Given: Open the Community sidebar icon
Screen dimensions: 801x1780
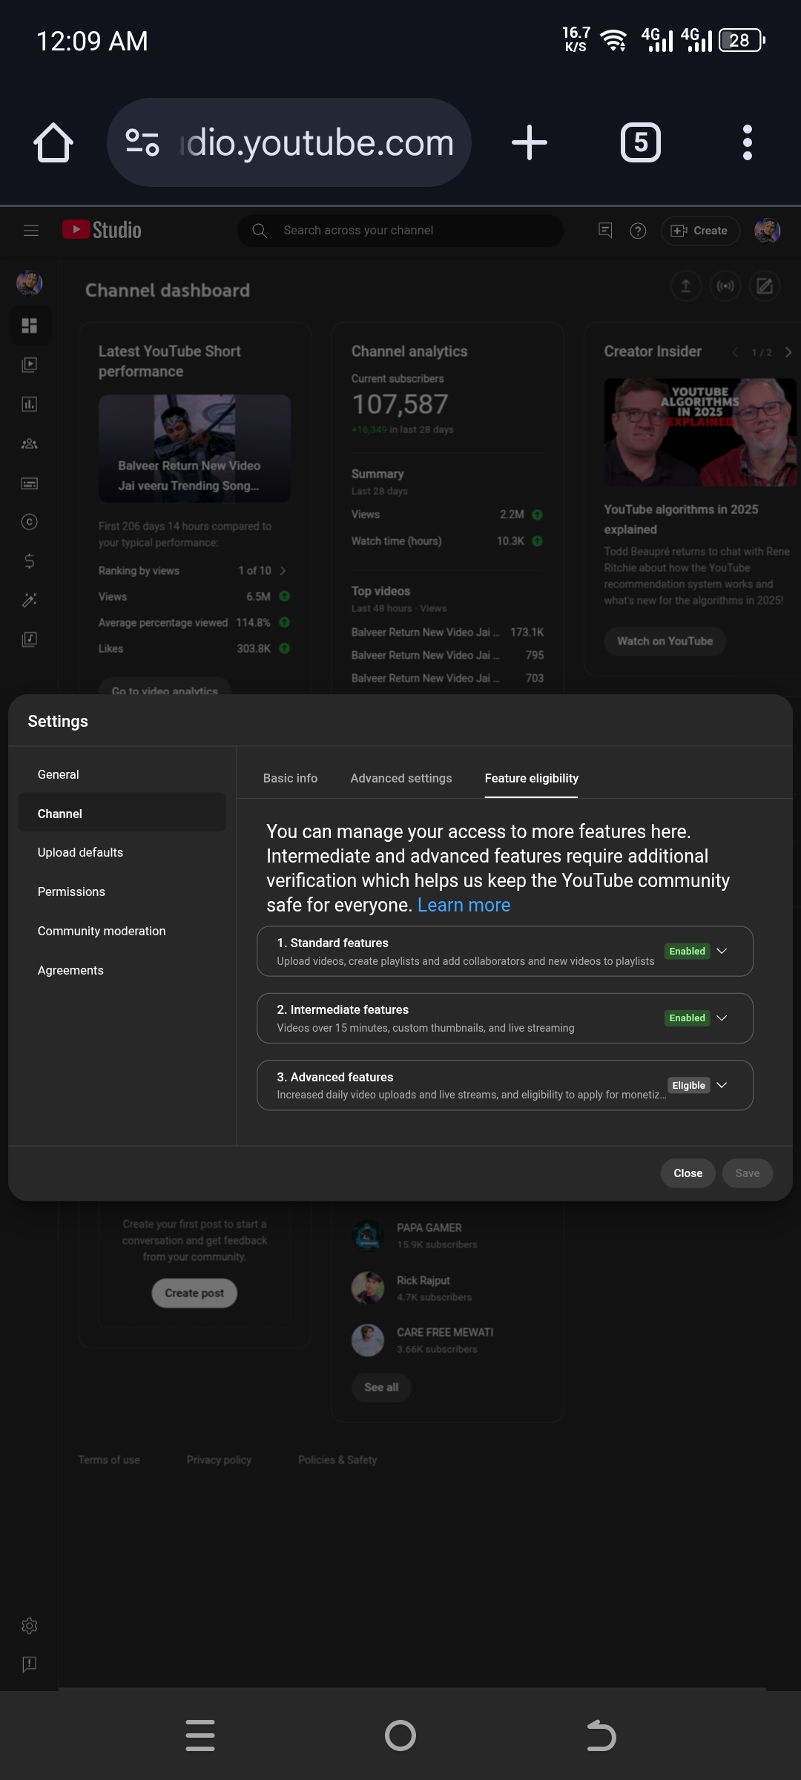Looking at the screenshot, I should (30, 444).
